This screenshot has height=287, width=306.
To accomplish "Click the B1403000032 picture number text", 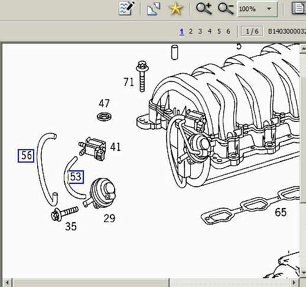I will [287, 31].
